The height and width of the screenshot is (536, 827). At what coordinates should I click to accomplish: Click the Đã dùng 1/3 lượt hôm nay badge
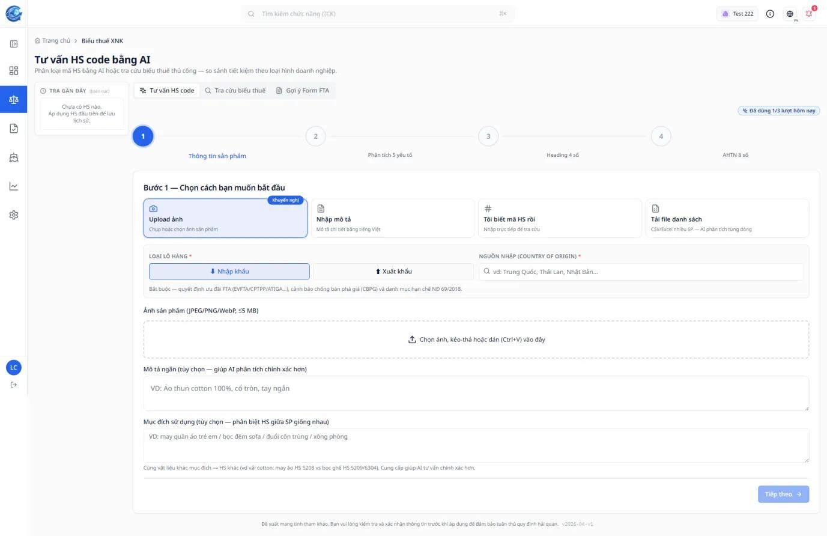(x=778, y=111)
